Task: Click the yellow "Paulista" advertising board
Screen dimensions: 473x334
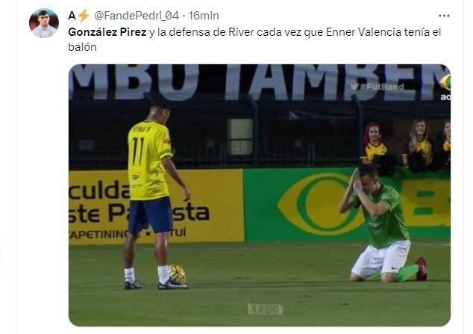Action: [156, 206]
